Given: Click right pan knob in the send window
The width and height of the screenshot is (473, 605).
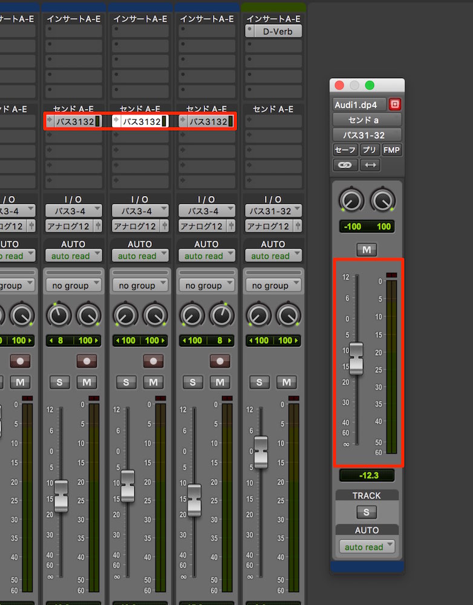Looking at the screenshot, I should [382, 200].
